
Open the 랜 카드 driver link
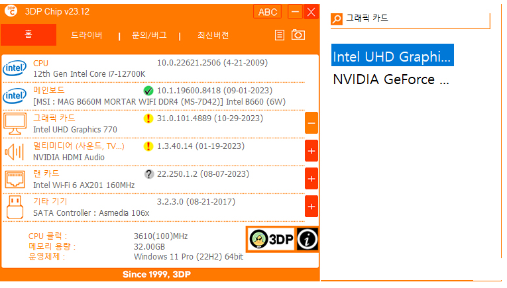click(46, 173)
